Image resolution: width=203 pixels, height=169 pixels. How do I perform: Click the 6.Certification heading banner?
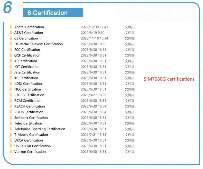coord(53,13)
